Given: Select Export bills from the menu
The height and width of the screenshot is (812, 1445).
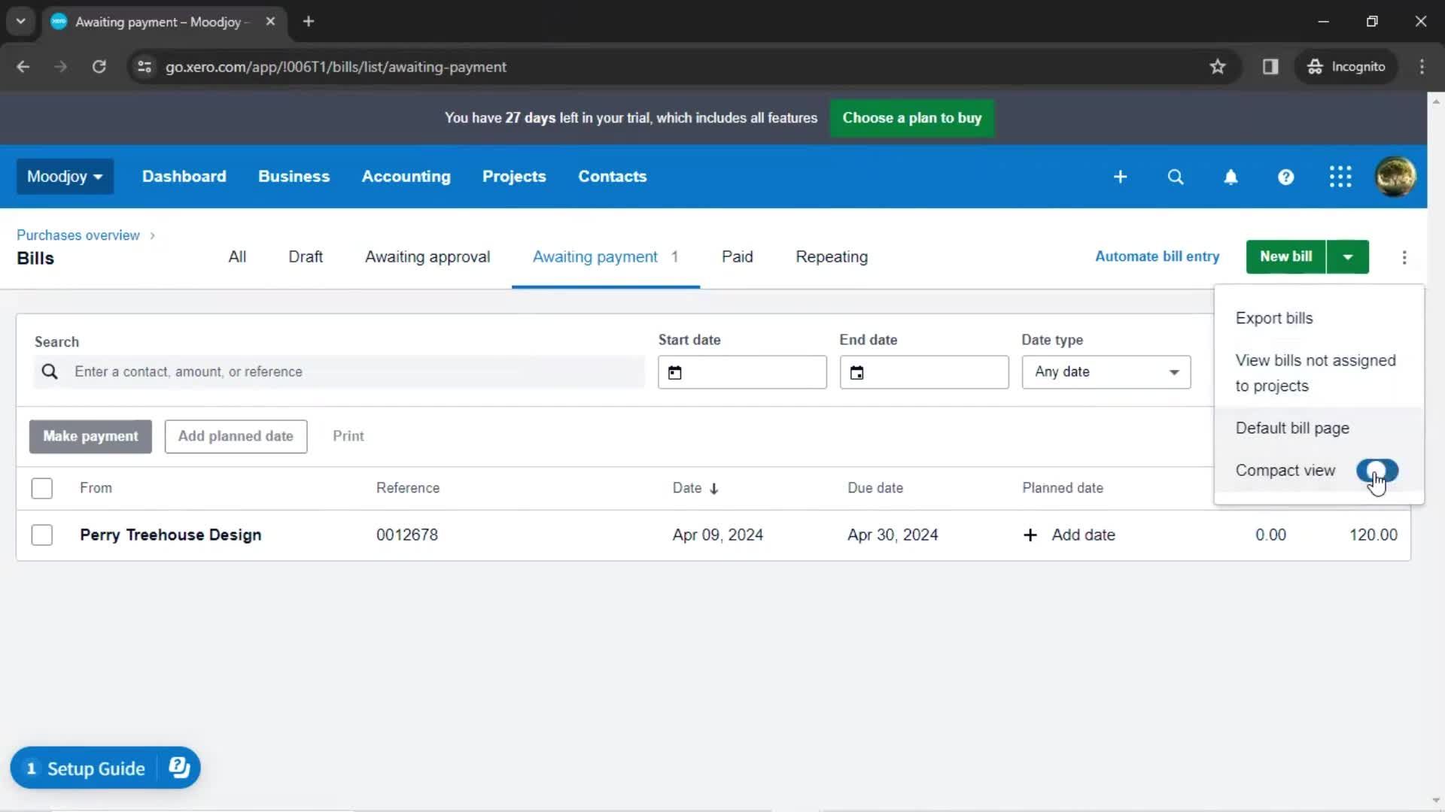Looking at the screenshot, I should pos(1319,318).
